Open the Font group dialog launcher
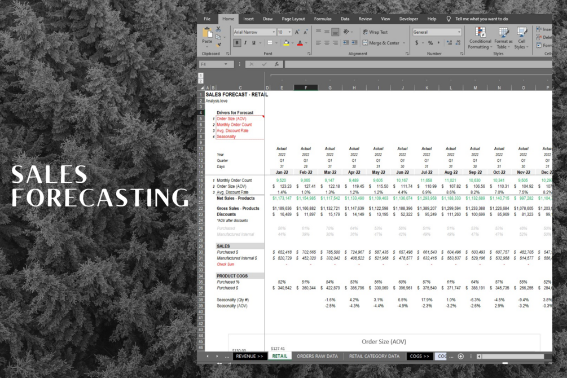Image resolution: width=567 pixels, height=378 pixels. coord(309,54)
